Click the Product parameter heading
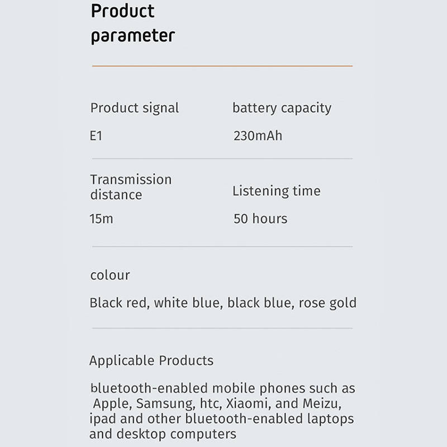 (132, 23)
